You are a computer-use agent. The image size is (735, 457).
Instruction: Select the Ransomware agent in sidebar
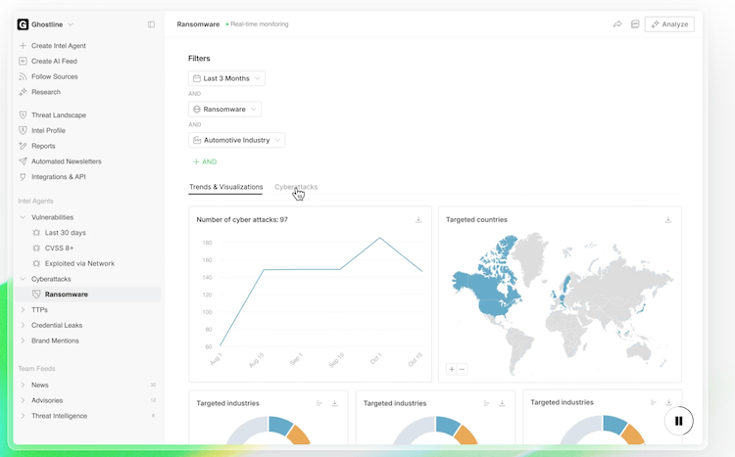88,294
